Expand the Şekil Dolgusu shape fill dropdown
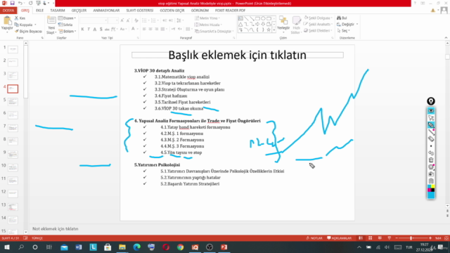The height and width of the screenshot is (253, 450). [x=319, y=18]
